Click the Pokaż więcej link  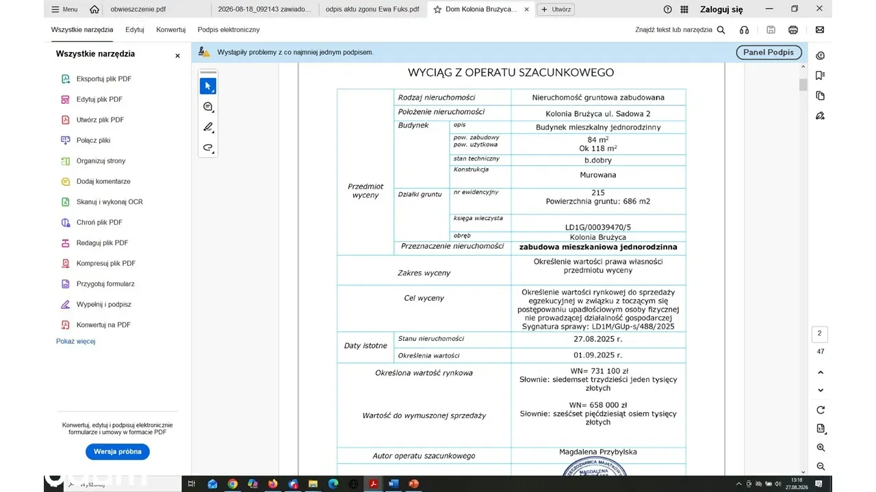(75, 341)
